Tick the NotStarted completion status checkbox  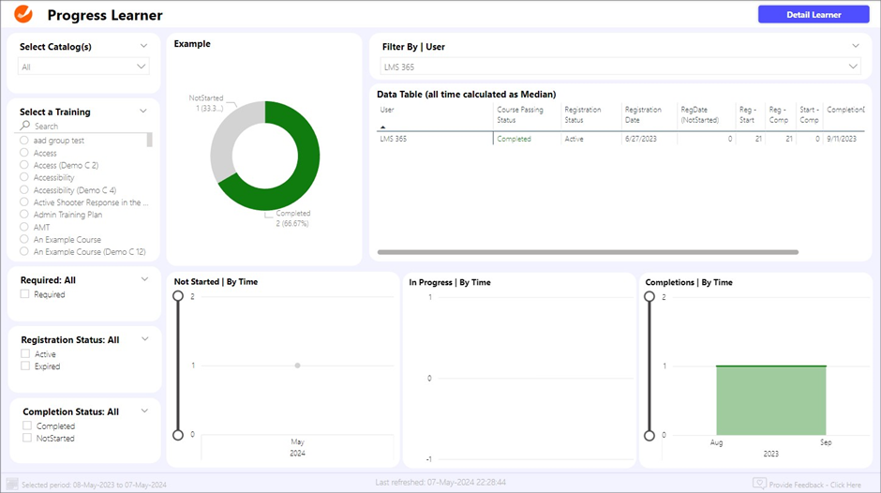point(27,438)
